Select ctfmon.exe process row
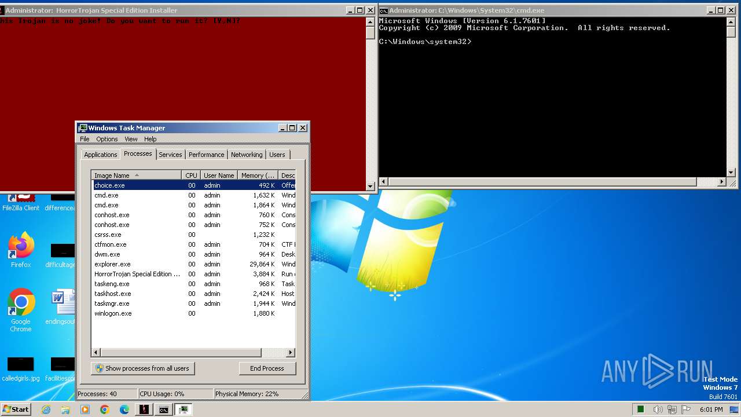Image resolution: width=741 pixels, height=417 pixels. (194, 244)
